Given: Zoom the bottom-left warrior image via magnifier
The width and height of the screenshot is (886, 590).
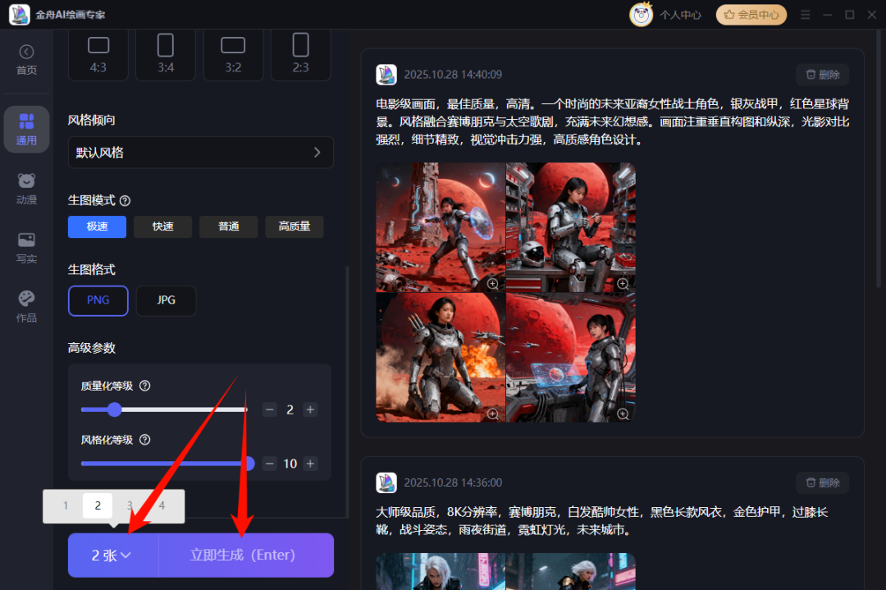Looking at the screenshot, I should tap(493, 414).
